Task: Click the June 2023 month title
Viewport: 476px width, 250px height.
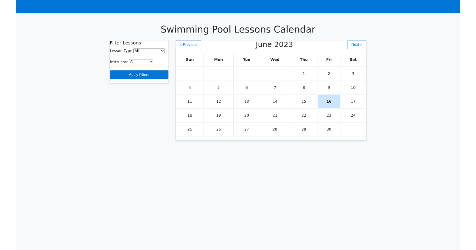Action: pyautogui.click(x=274, y=44)
